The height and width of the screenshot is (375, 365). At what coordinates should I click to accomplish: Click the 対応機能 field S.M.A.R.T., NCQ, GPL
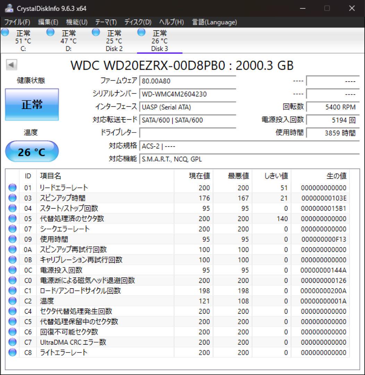click(249, 159)
